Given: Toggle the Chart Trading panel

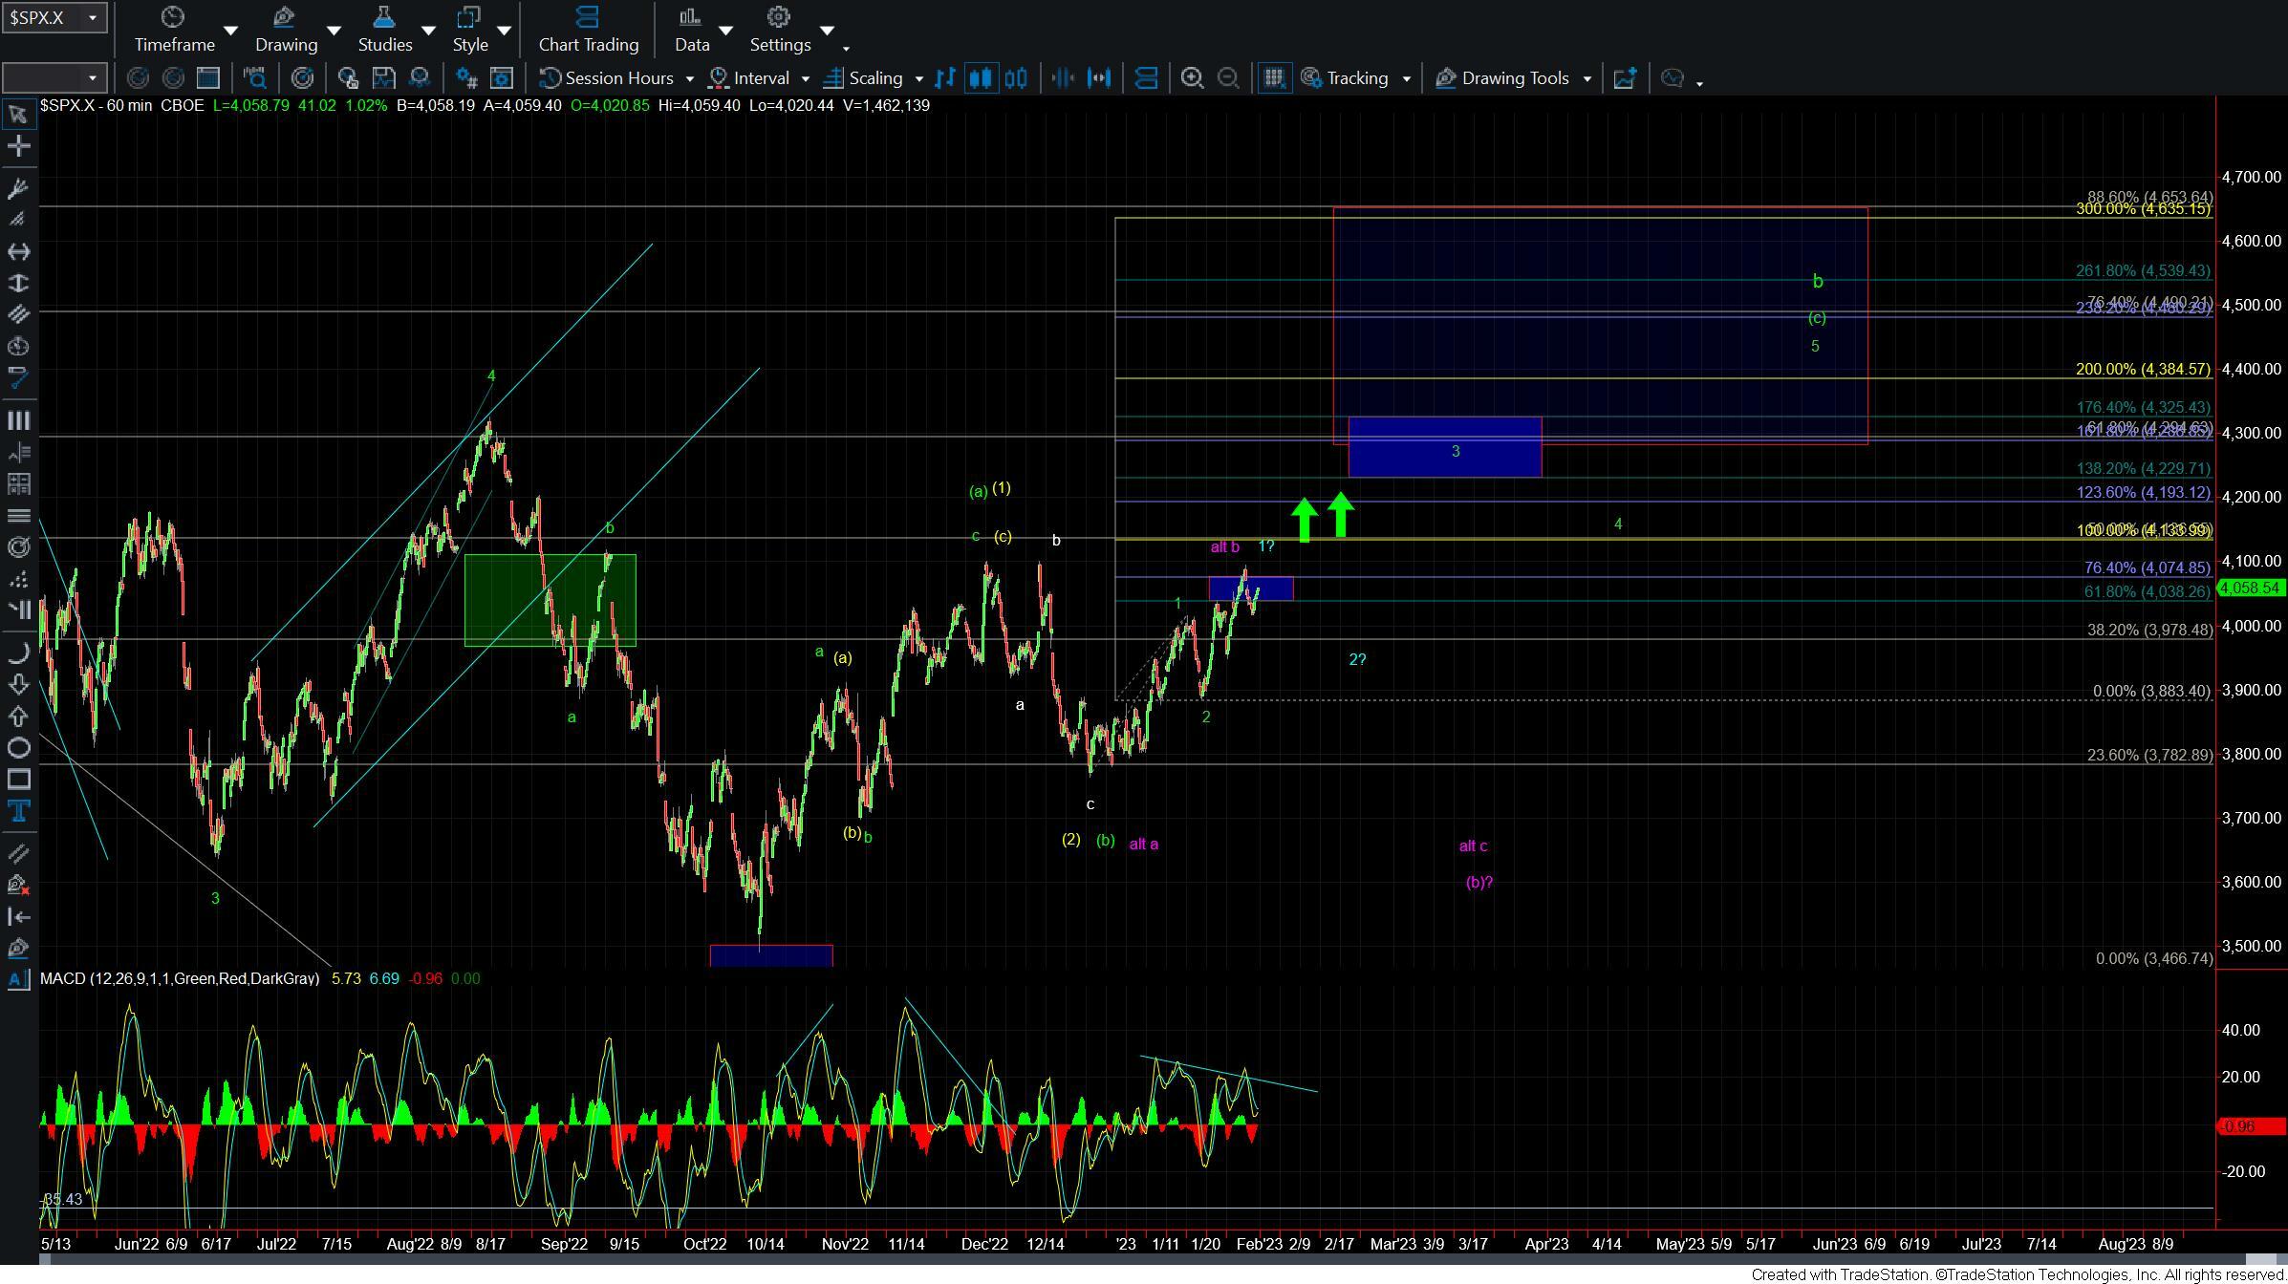Looking at the screenshot, I should (589, 30).
